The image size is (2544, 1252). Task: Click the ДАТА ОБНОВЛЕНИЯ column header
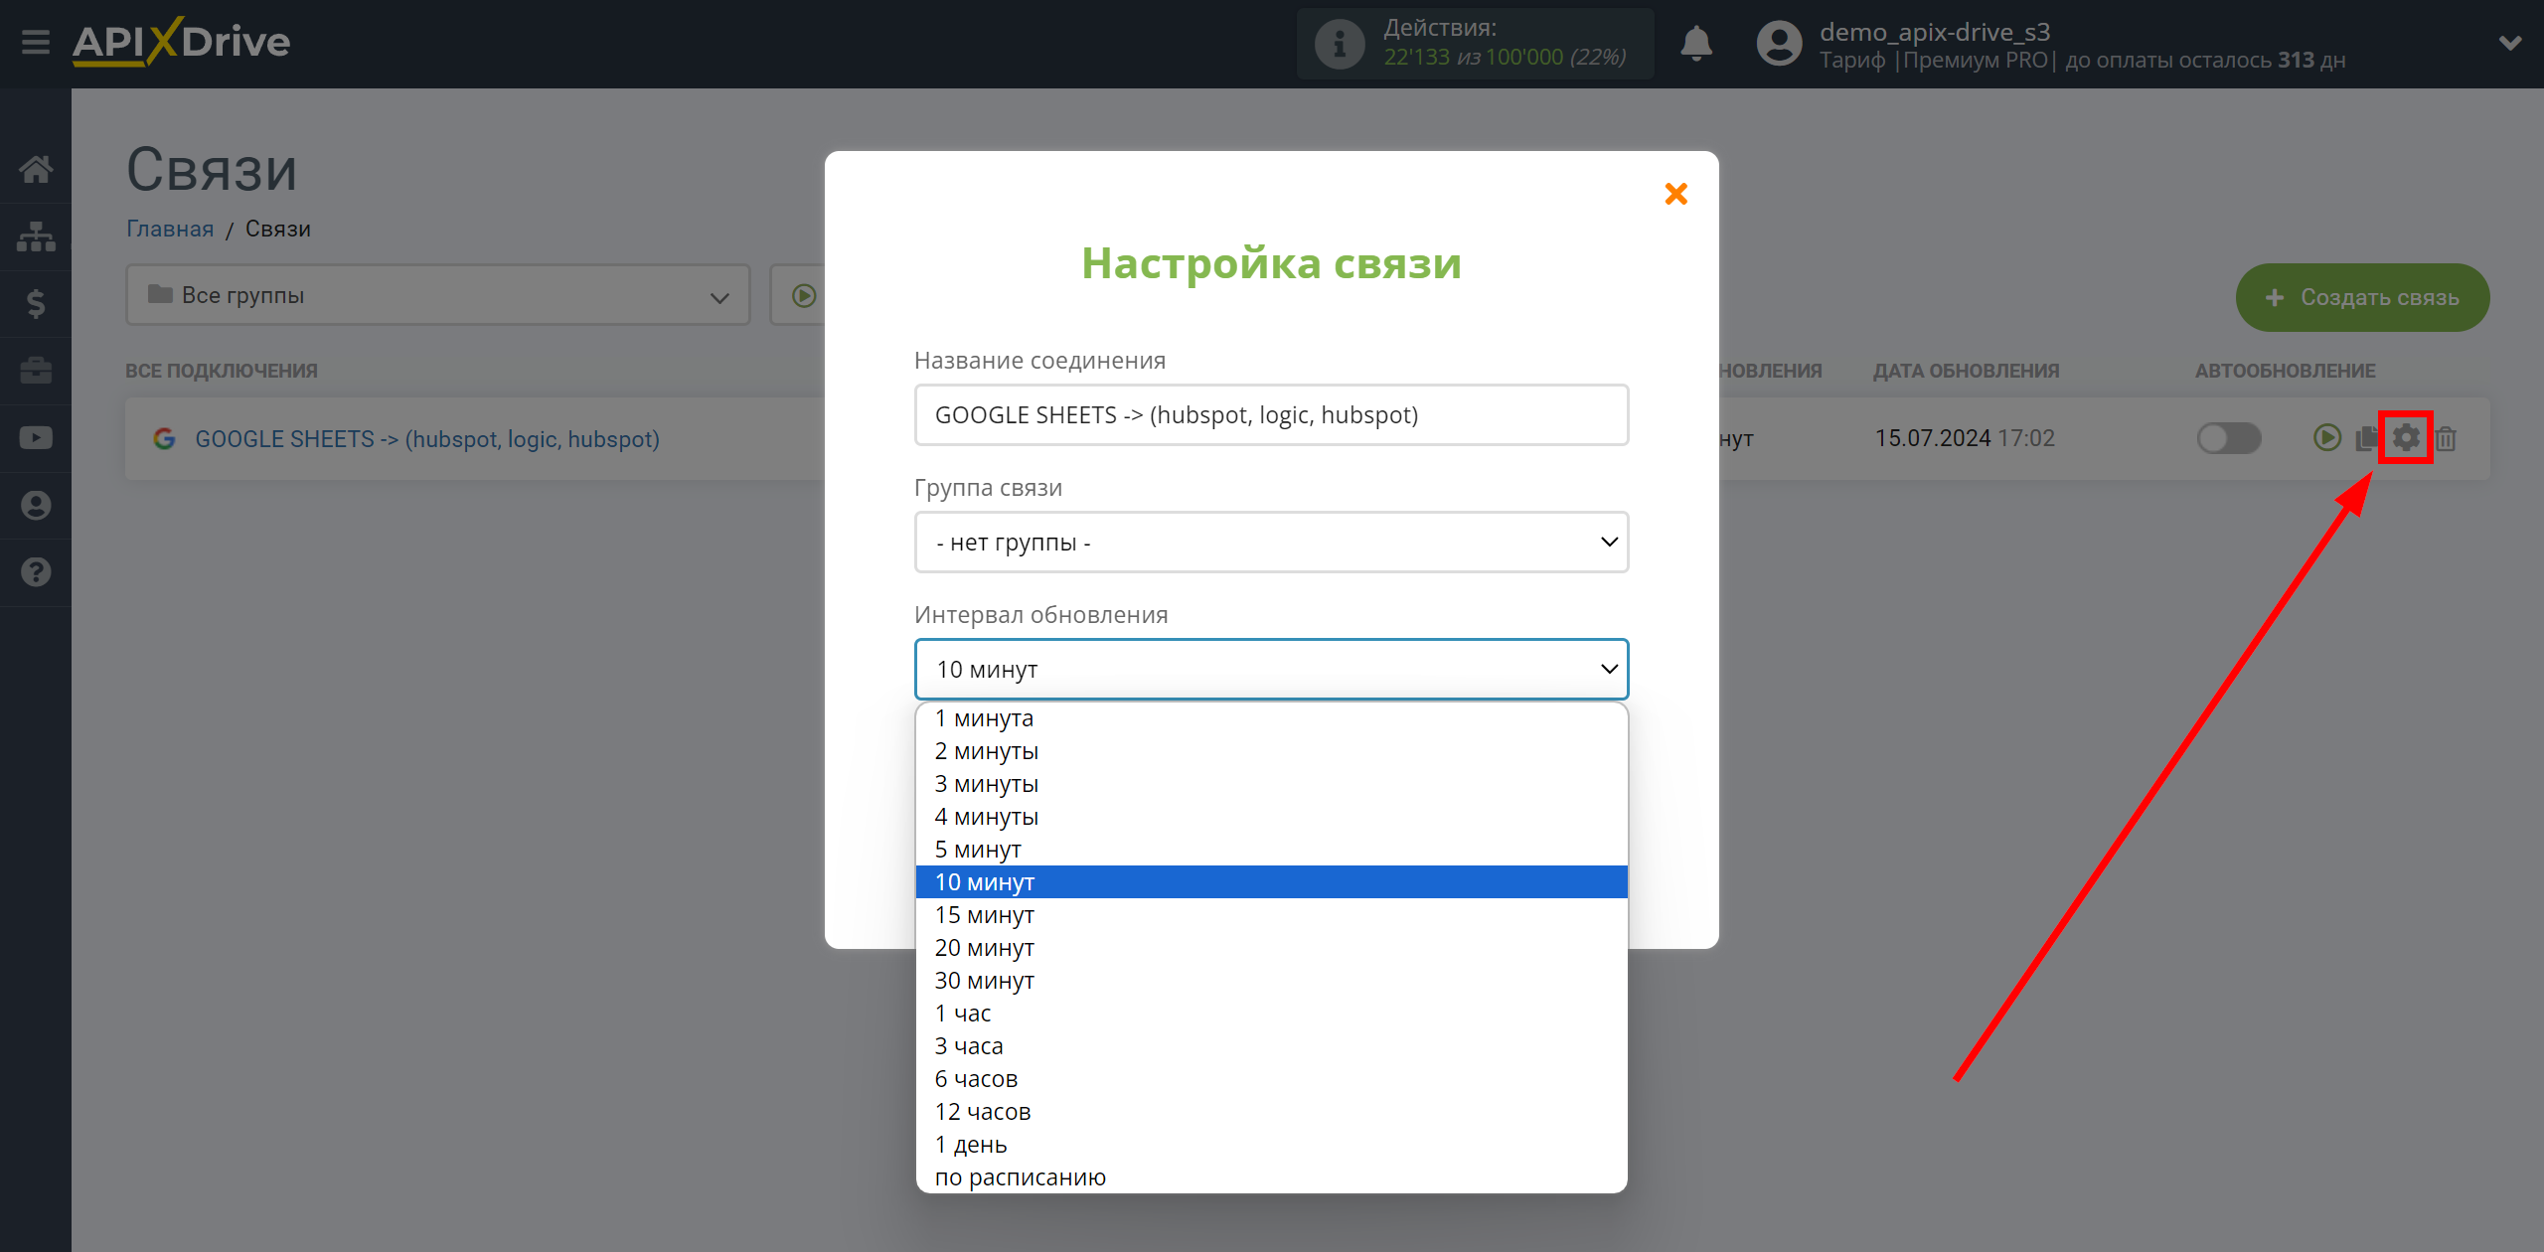1966,371
